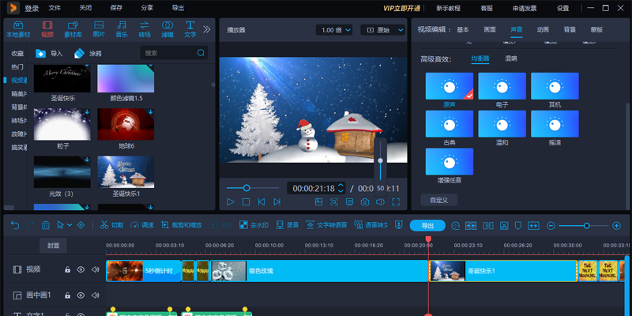The height and width of the screenshot is (316, 632).
Task: Enter fullscreen preview mode
Action: click(396, 202)
